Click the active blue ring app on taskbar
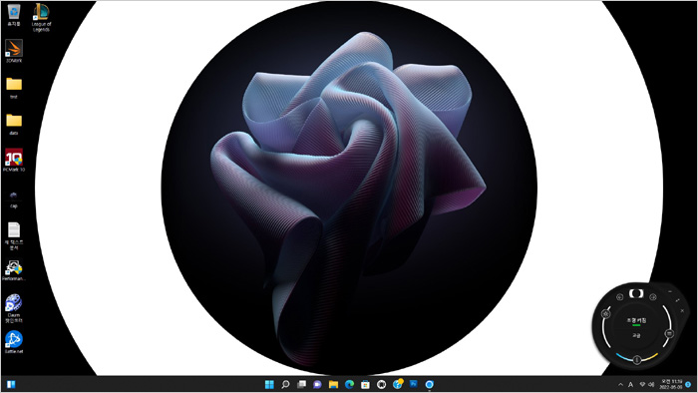 click(430, 384)
